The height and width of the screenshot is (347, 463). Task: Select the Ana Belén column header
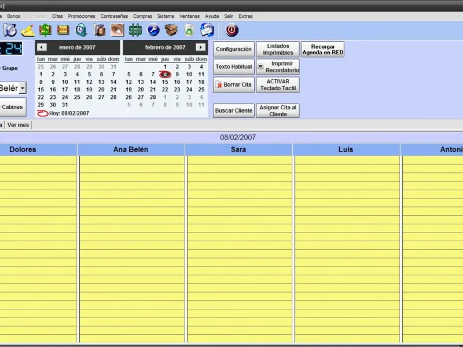tap(131, 150)
